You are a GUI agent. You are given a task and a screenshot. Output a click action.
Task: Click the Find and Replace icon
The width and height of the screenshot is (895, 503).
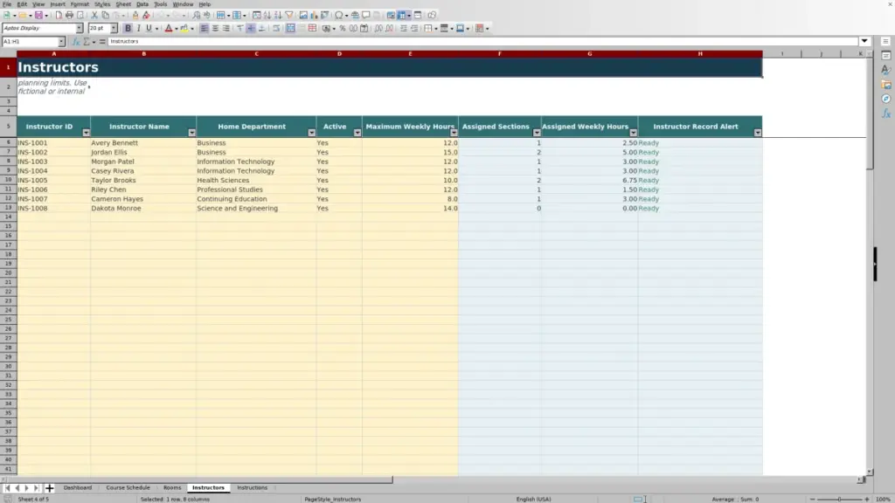[197, 15]
